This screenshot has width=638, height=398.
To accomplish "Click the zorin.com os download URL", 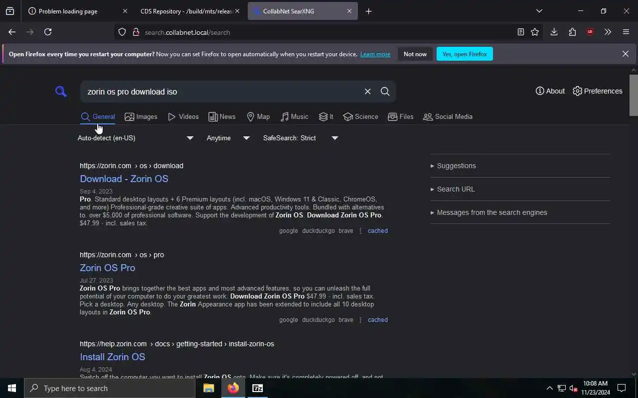I will point(132,166).
